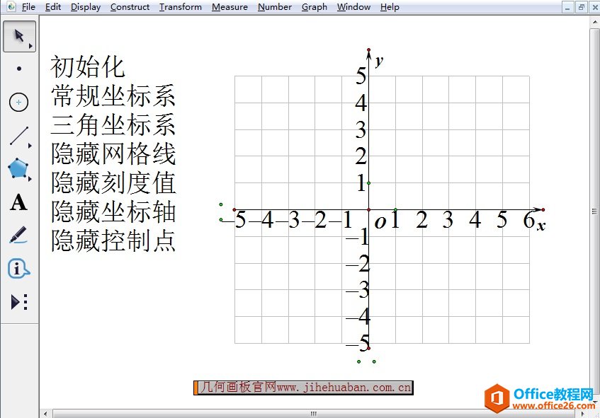This screenshot has width=600, height=418.
Task: Toggle 隐藏网格线 to hide grid lines
Action: 113,154
